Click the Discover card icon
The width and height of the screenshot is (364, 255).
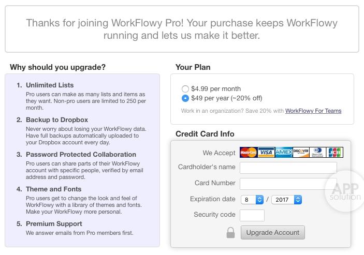click(301, 153)
